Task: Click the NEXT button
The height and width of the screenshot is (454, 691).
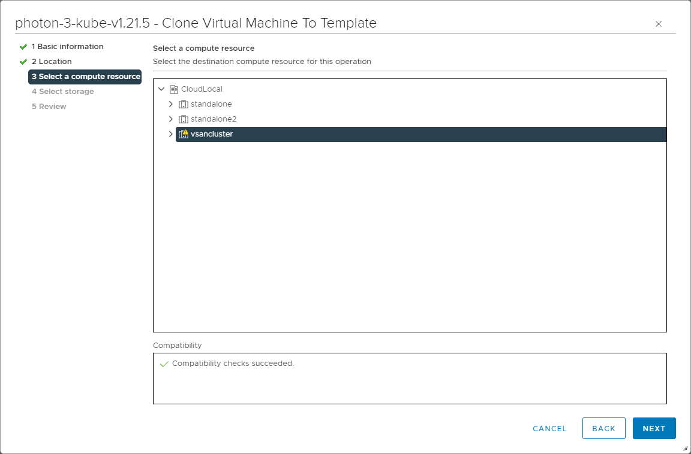Action: [654, 428]
